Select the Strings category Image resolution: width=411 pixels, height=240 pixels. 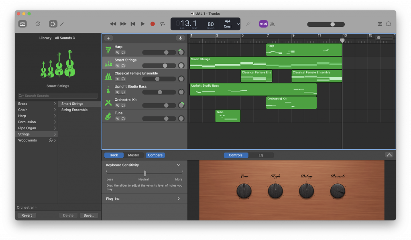tap(37, 134)
